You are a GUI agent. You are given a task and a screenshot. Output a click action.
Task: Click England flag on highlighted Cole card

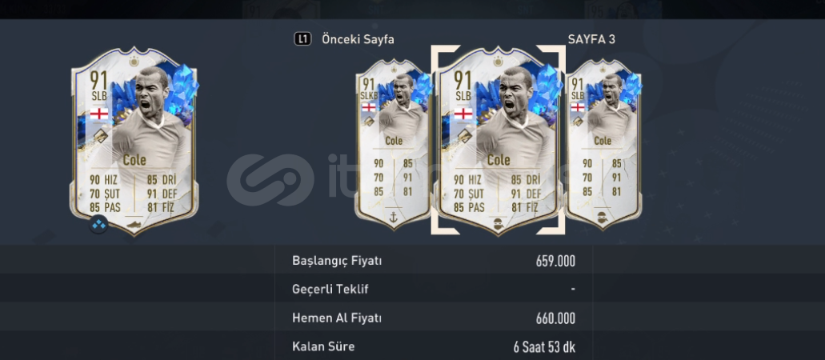tap(463, 114)
